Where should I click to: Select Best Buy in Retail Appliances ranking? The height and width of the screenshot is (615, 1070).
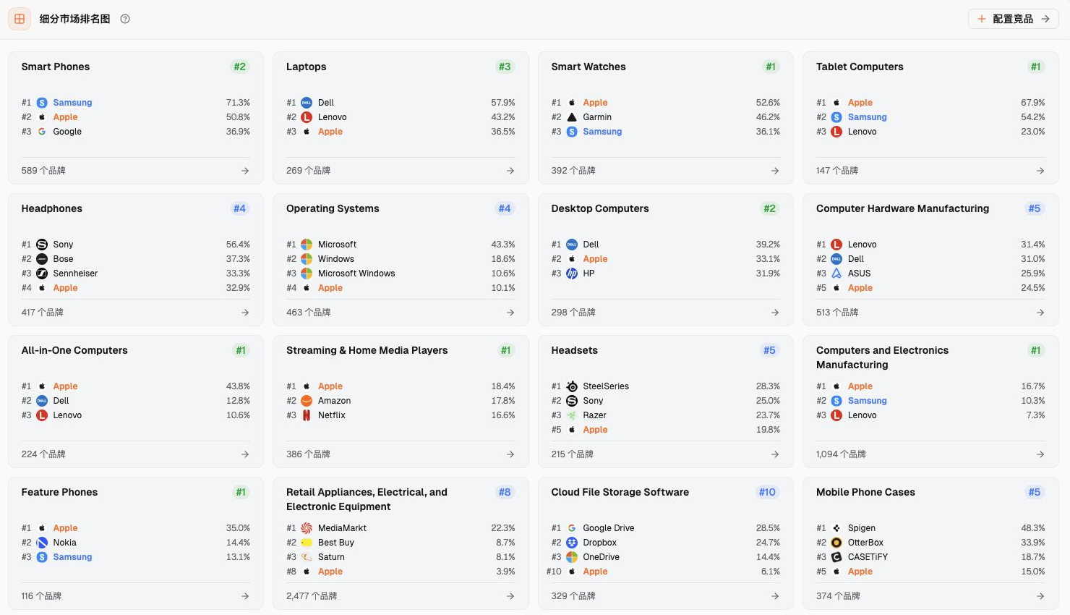pyautogui.click(x=336, y=543)
